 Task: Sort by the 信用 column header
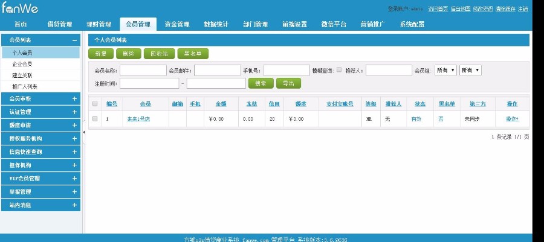coord(274,104)
